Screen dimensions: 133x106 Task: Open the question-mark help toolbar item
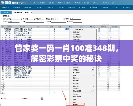115,7
